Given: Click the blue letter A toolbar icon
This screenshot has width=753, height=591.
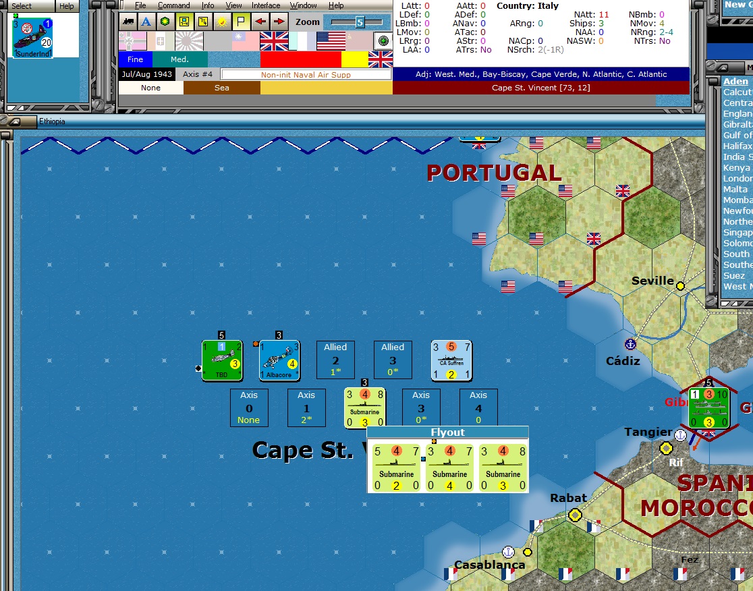Looking at the screenshot, I should [146, 22].
